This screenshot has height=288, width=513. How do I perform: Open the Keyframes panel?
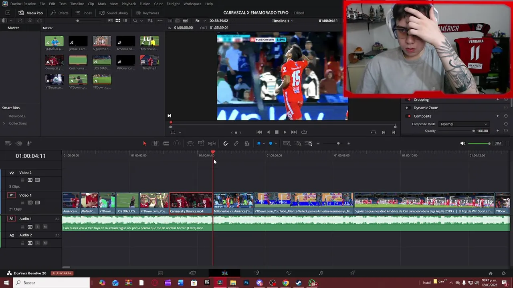tap(147, 13)
